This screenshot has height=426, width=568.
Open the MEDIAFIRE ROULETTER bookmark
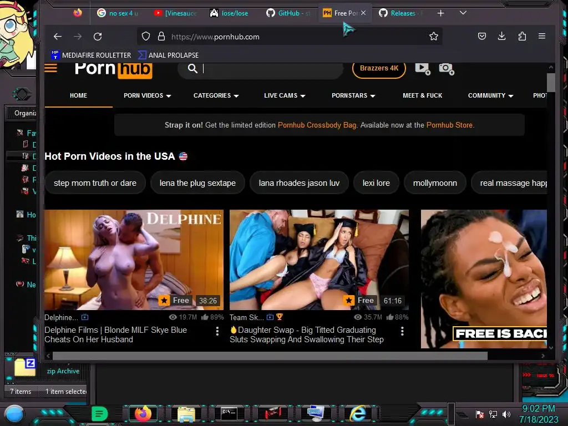pos(91,55)
